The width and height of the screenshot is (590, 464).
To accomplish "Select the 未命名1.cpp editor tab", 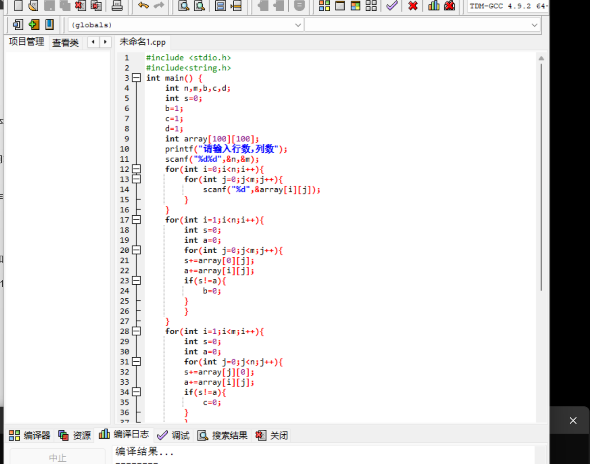I will coord(143,42).
